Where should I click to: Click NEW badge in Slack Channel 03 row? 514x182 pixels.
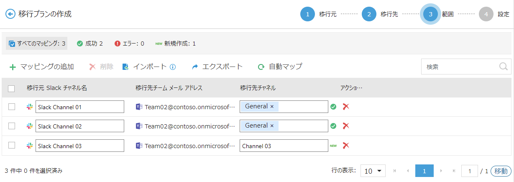click(333, 146)
